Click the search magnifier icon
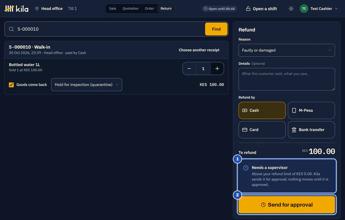This screenshot has height=220, width=345. 11,29
